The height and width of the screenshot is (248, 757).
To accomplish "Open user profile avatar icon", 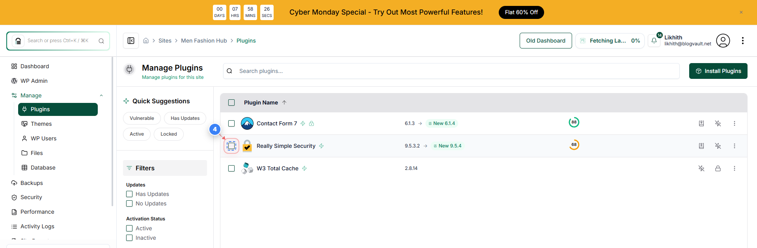I will click(x=723, y=41).
